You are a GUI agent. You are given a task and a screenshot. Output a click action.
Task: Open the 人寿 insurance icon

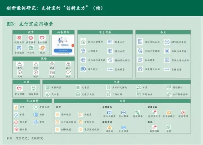coord(20,72)
